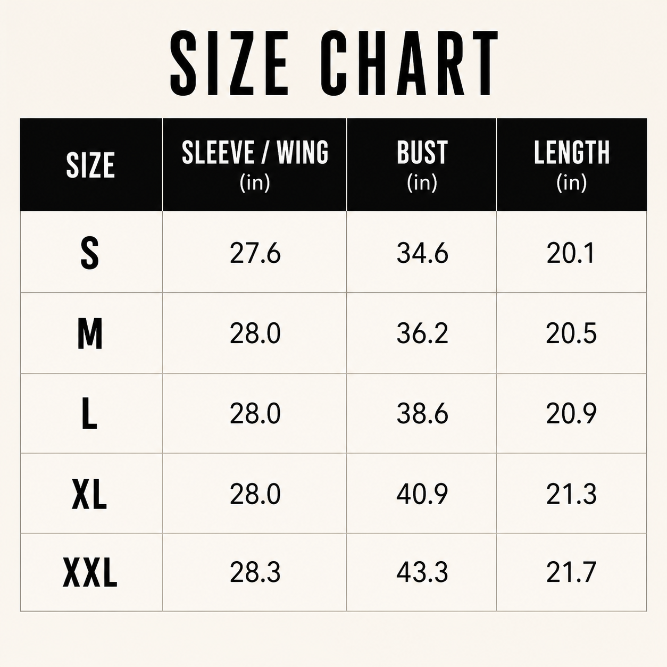Click the M size row label
The width and height of the screenshot is (667, 667).
click(x=90, y=334)
